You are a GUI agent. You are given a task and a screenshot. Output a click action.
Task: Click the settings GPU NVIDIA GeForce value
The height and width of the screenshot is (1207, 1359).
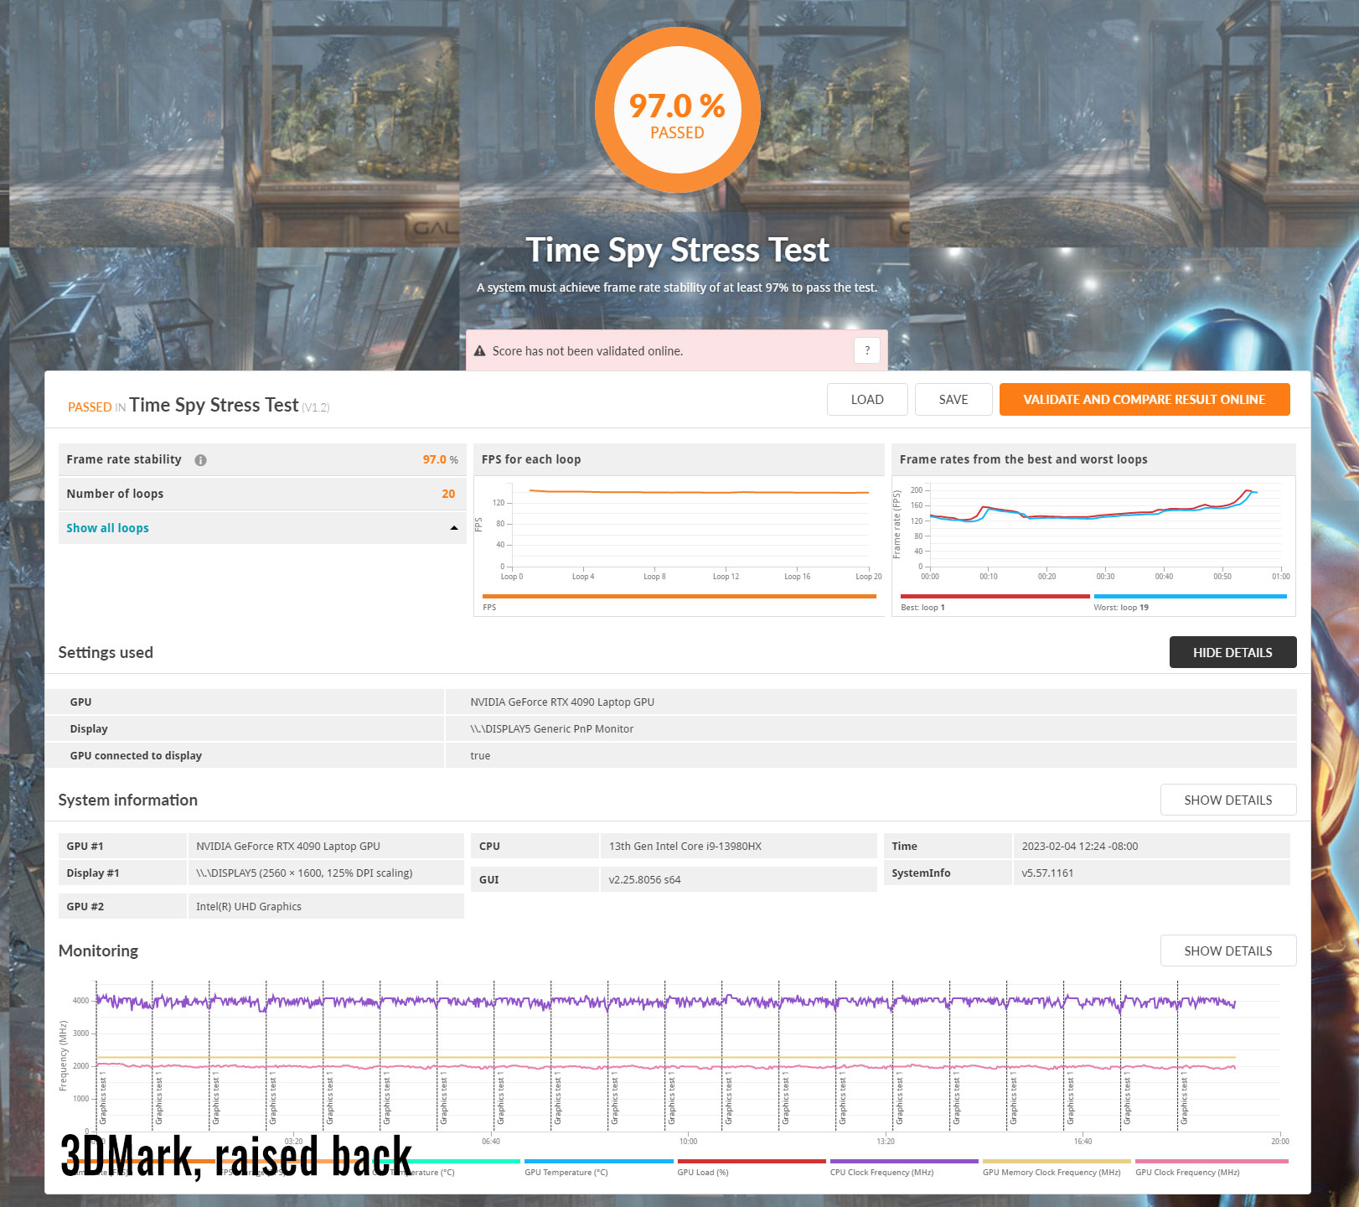pos(562,702)
